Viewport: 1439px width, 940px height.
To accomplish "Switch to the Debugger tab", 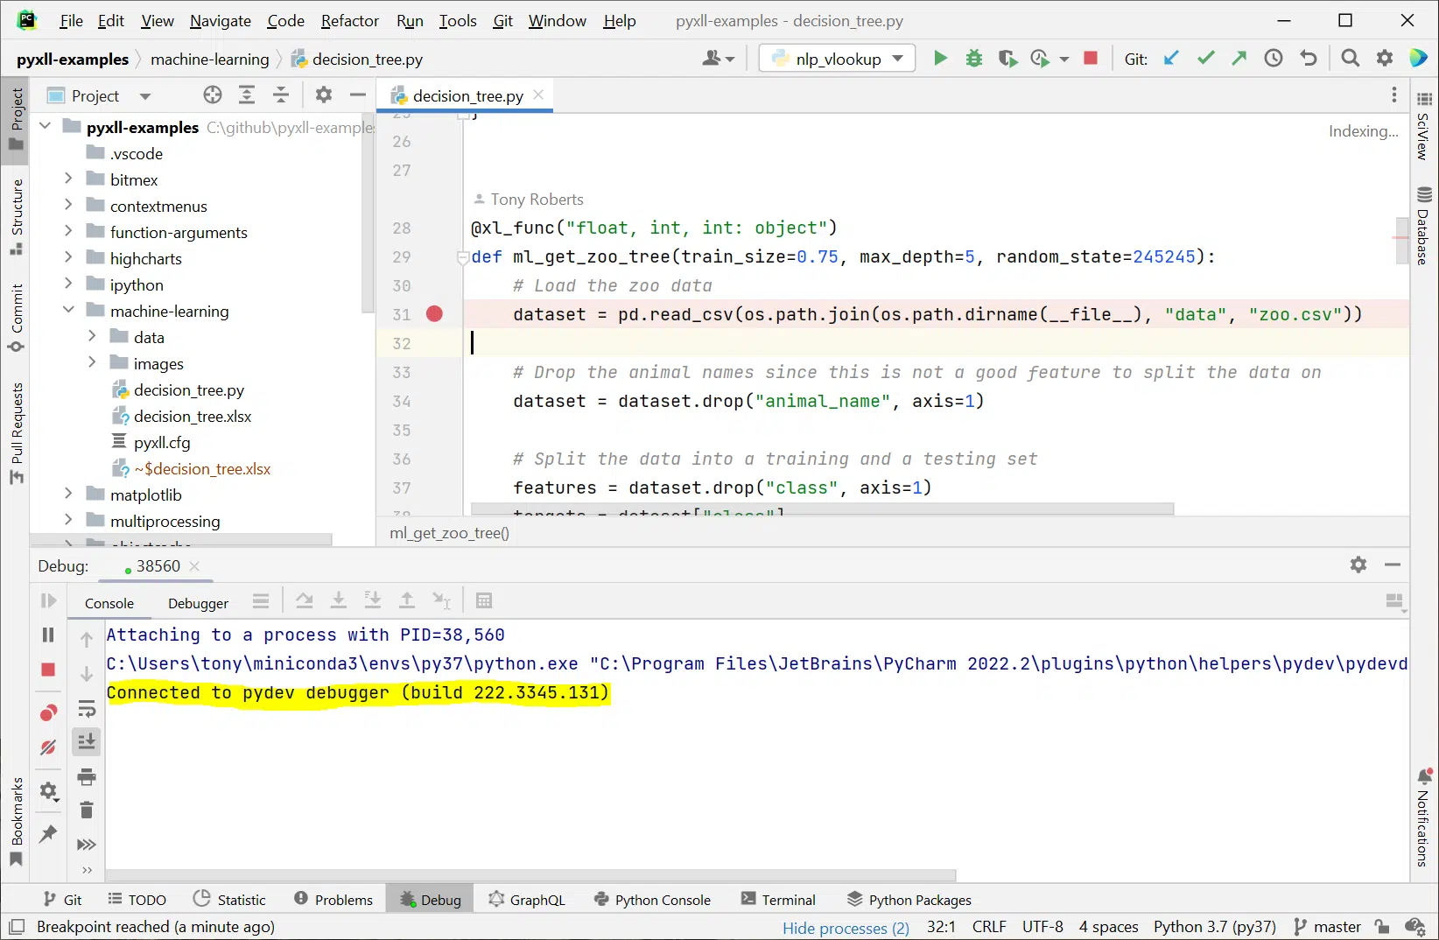I will click(x=198, y=603).
